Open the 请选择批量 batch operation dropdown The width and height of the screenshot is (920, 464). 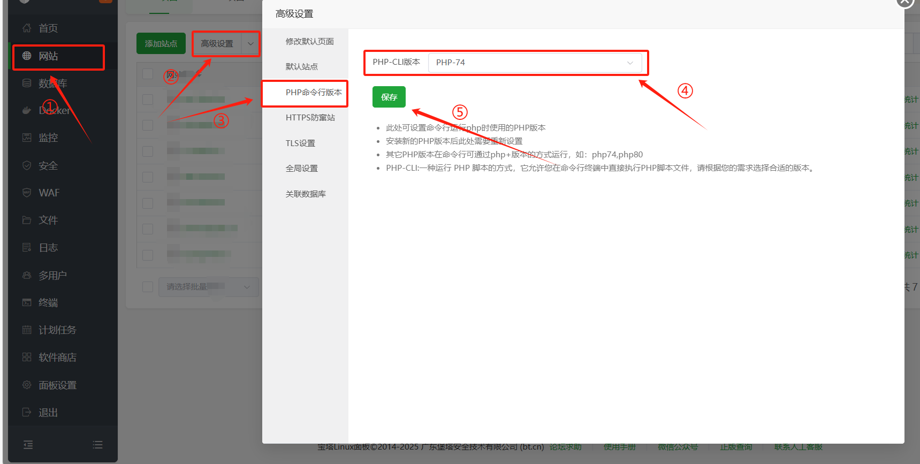point(208,287)
